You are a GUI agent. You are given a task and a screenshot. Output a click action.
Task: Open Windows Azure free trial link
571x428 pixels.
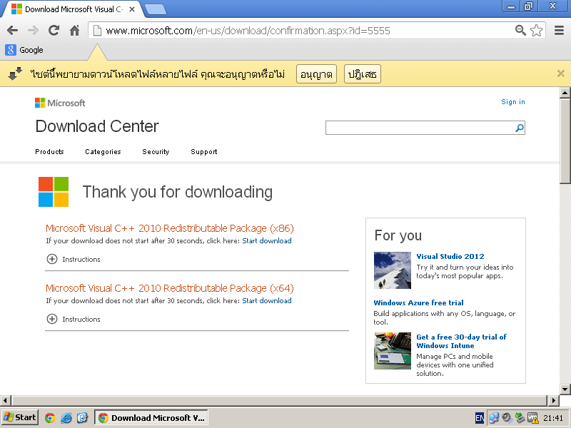click(419, 302)
